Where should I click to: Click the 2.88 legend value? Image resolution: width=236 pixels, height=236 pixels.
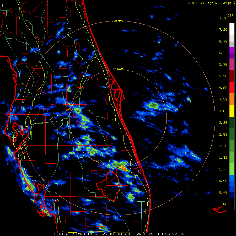click(223, 135)
